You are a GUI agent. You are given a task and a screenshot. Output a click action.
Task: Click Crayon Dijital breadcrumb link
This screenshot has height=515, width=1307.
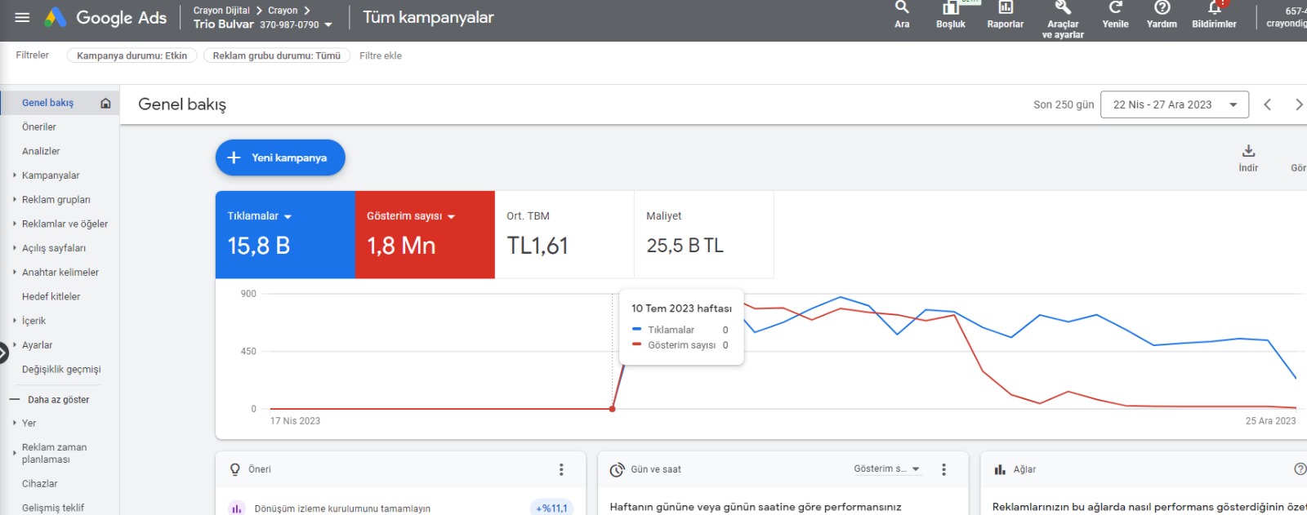[x=221, y=11]
